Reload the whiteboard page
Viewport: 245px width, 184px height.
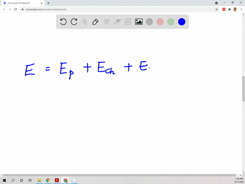coord(15,9)
